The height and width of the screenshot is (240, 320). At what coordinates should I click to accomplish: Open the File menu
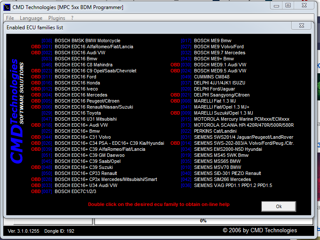(10, 18)
